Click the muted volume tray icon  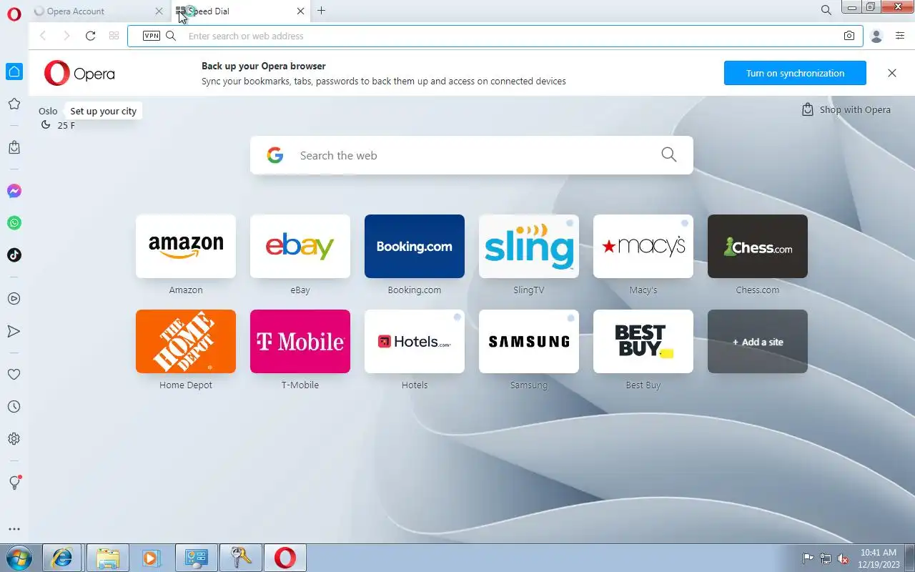843,558
